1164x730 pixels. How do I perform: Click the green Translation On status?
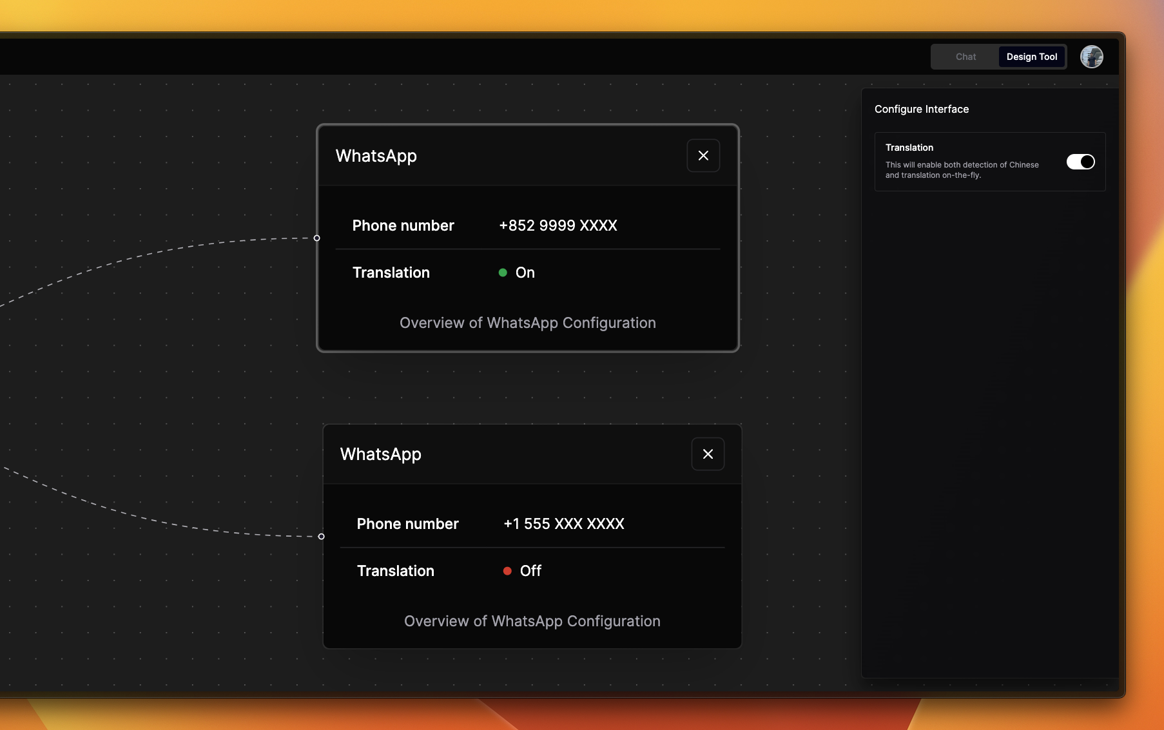517,273
